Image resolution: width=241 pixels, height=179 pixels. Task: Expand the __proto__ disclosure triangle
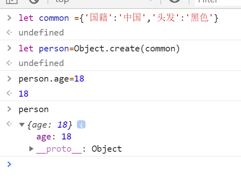coord(31,149)
